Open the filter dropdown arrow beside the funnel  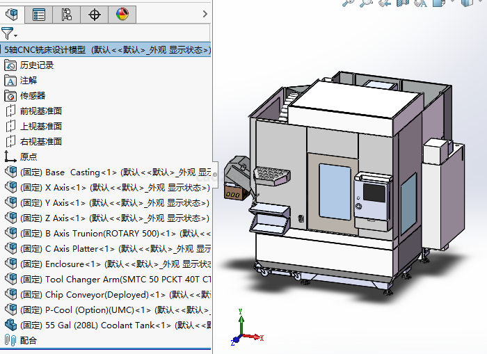click(15, 35)
